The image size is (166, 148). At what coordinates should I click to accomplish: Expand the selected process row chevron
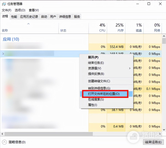[3, 54]
